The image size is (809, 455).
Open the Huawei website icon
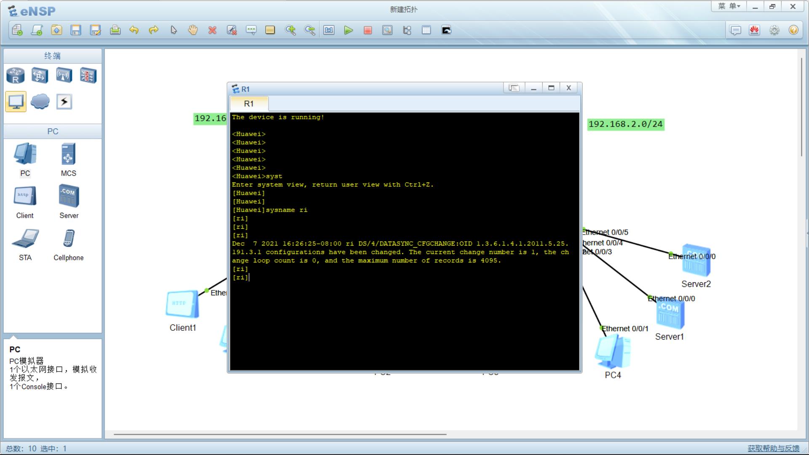pyautogui.click(x=755, y=30)
